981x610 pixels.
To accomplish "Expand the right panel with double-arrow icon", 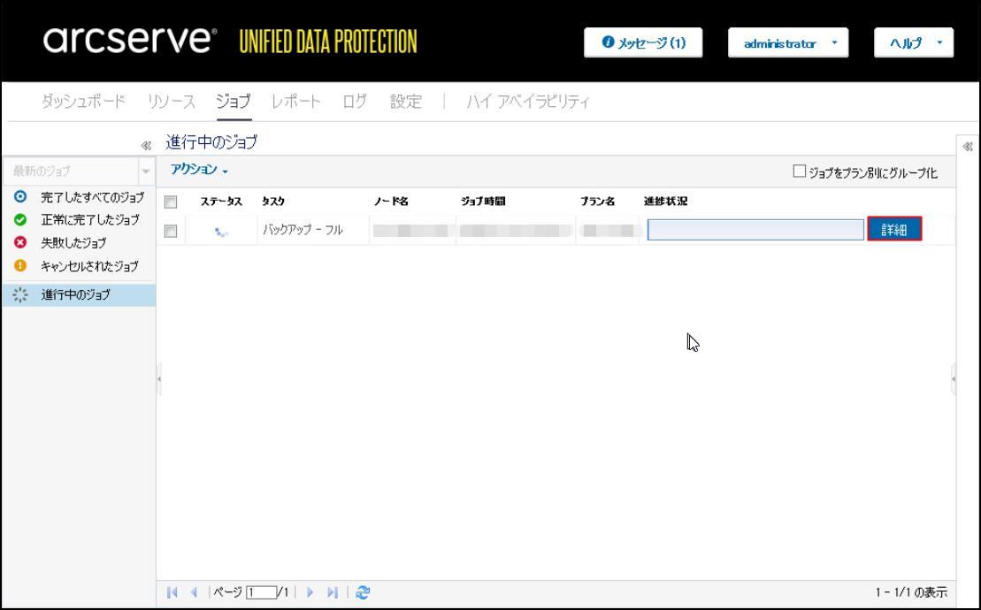I will click(968, 147).
